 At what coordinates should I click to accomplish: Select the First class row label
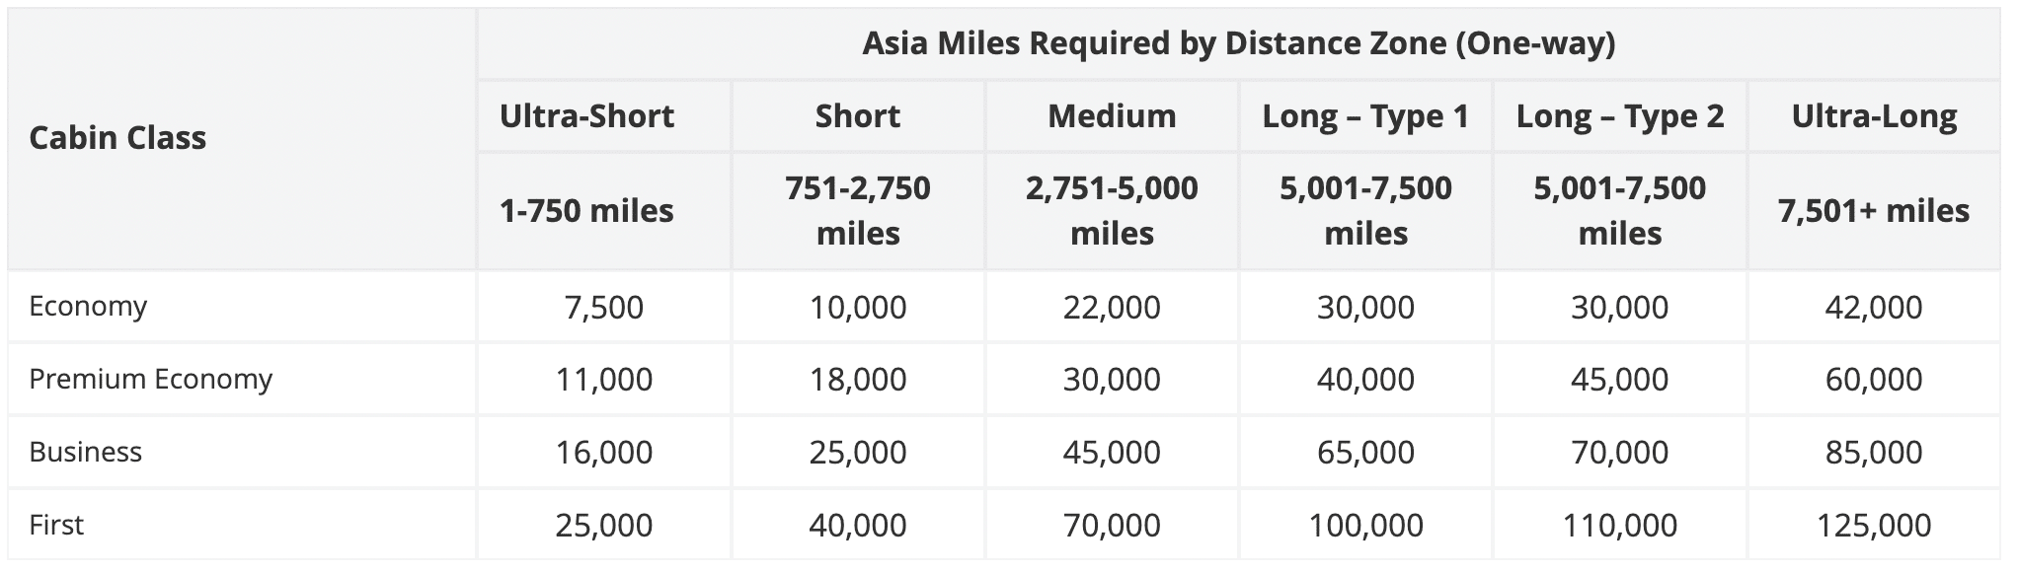pyautogui.click(x=56, y=525)
